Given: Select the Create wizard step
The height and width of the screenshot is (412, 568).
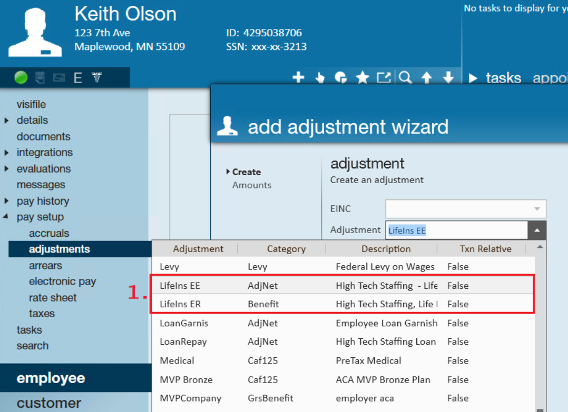Looking at the screenshot, I should coord(247,172).
